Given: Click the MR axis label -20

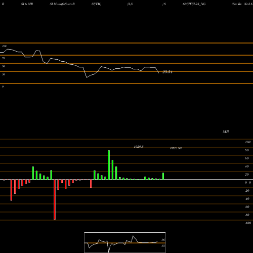Looking at the screenshot, I should (247, 191).
